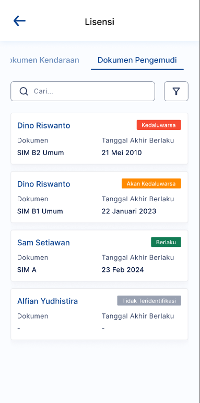Image resolution: width=200 pixels, height=403 pixels.
Task: Switch to Dokumen Kendaraan tab
Action: tap(44, 60)
